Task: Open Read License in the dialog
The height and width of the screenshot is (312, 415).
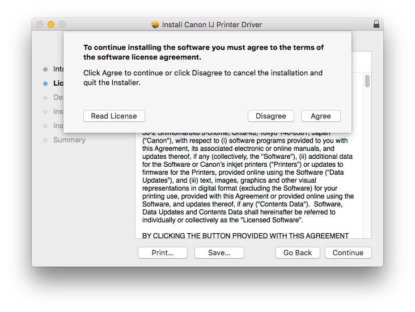Action: click(114, 116)
